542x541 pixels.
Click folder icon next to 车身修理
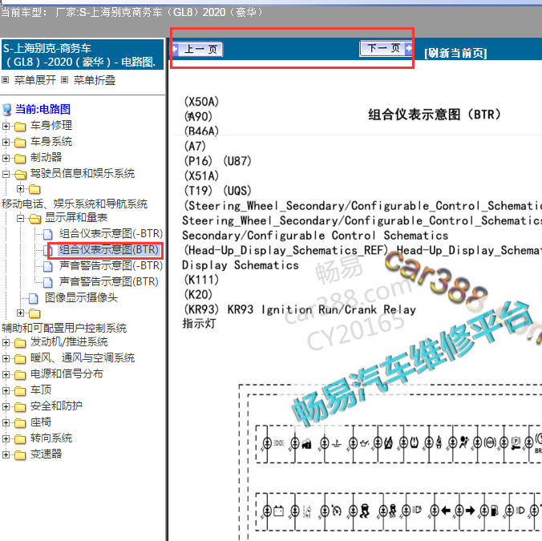point(20,127)
